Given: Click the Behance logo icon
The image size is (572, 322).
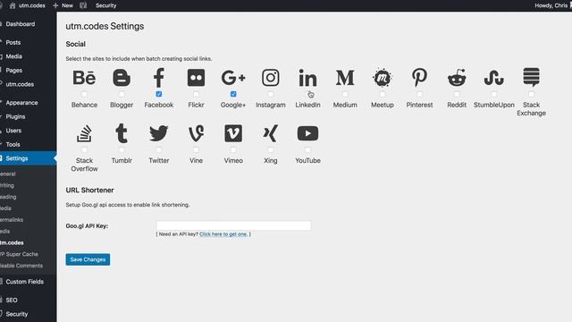Looking at the screenshot, I should 84,78.
